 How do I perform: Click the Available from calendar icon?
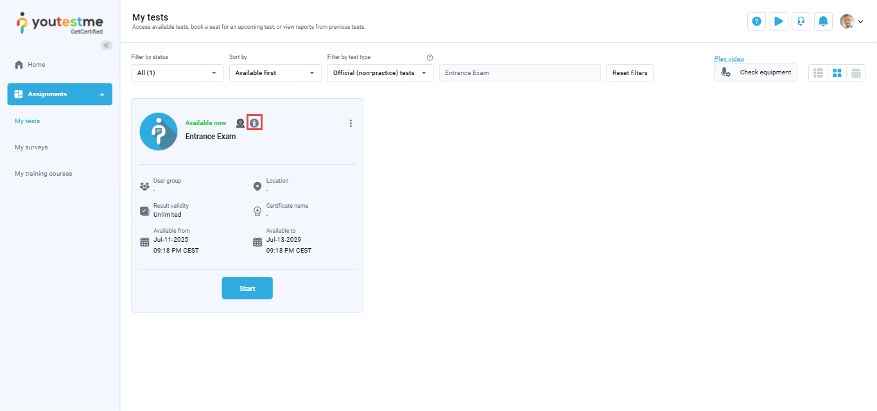(144, 242)
